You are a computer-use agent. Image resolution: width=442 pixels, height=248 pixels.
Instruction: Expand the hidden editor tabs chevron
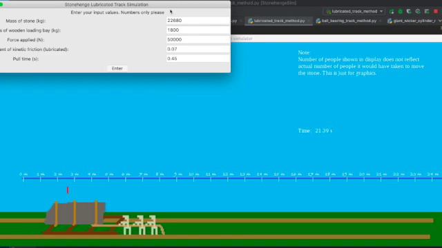(440, 21)
